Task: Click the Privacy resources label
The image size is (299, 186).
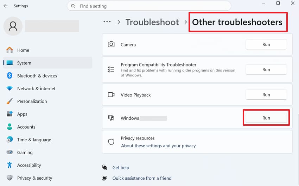Action: click(x=138, y=138)
